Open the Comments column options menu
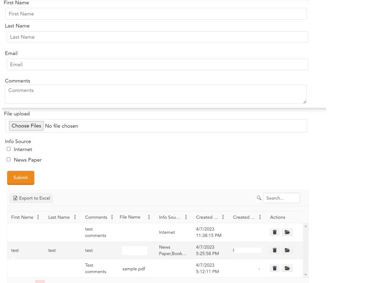382x283 pixels. 112,217
